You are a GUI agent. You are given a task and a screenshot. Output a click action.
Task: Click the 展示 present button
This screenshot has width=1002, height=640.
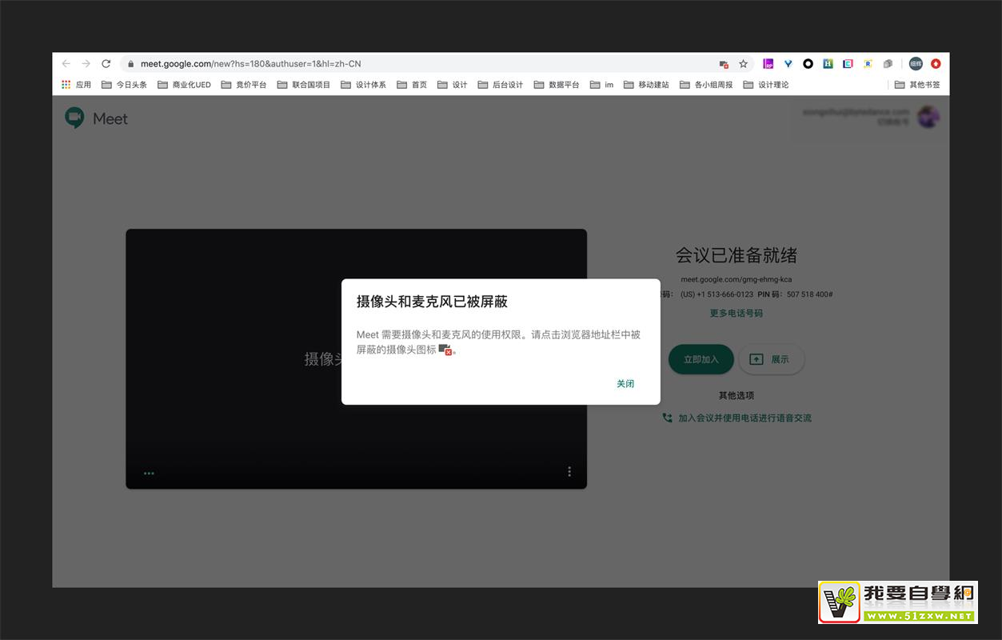coord(770,359)
